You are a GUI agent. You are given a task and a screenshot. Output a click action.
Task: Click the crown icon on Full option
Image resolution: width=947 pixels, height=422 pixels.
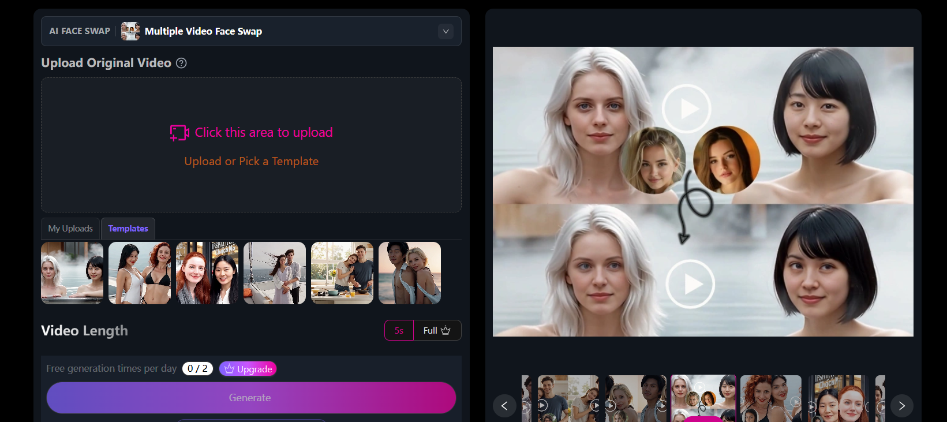click(x=446, y=330)
